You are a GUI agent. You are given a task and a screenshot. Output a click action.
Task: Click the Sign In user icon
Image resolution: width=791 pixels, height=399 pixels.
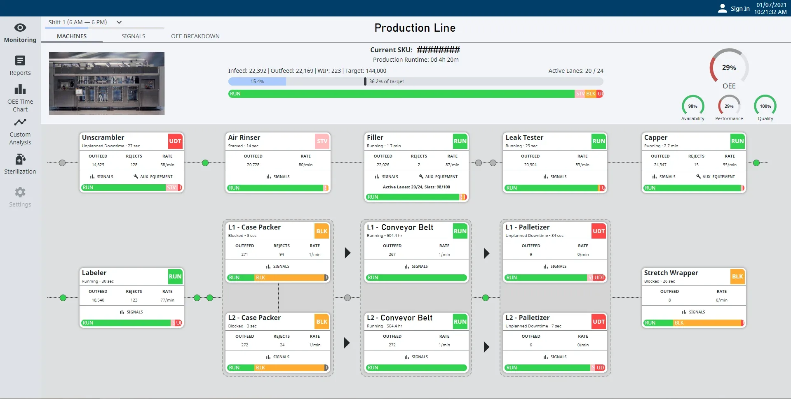[722, 8]
